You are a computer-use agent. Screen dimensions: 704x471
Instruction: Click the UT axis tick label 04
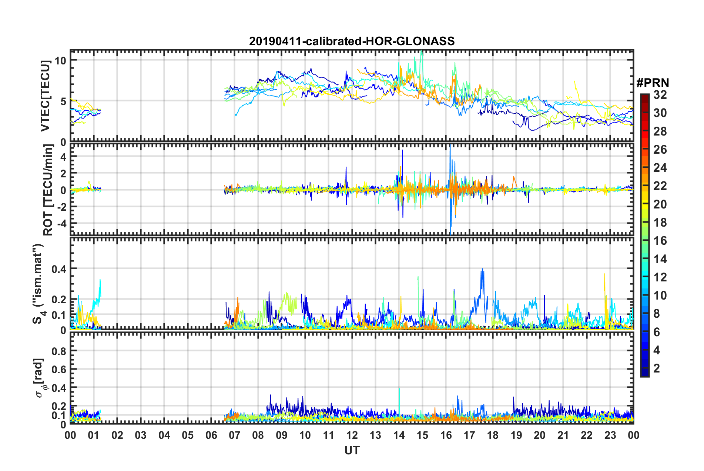164,435
